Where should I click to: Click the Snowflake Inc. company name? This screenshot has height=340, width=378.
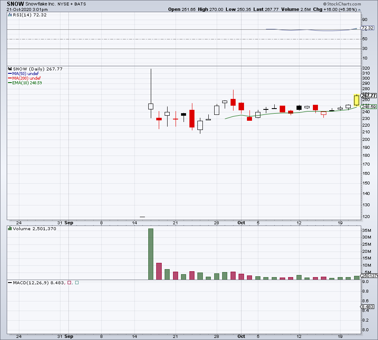40,4
